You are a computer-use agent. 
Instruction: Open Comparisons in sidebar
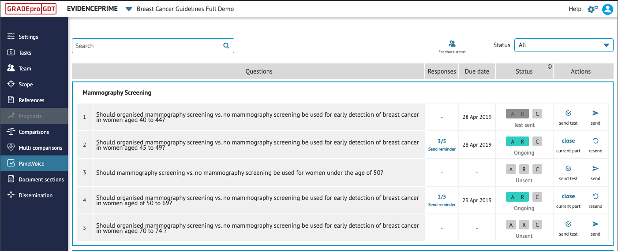click(x=34, y=132)
